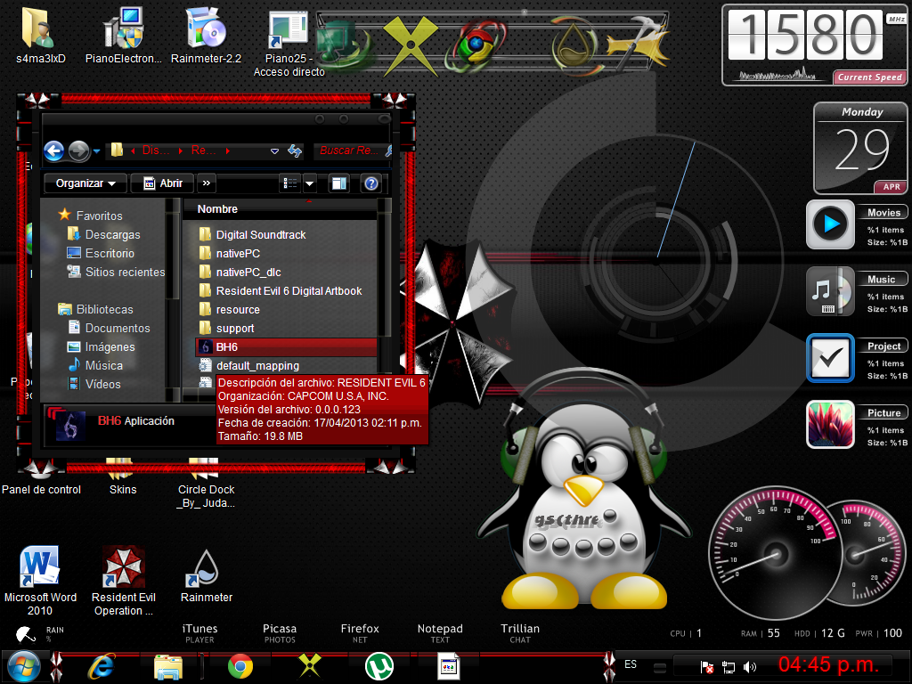Viewport: 912px width, 684px height.
Task: Open uTorrent from the taskbar
Action: pos(379,666)
